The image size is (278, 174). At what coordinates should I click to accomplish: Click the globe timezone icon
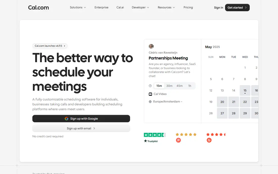[150, 102]
